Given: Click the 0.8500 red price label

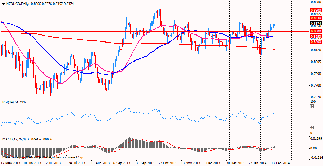Looking at the screenshot, I should tap(315, 11).
